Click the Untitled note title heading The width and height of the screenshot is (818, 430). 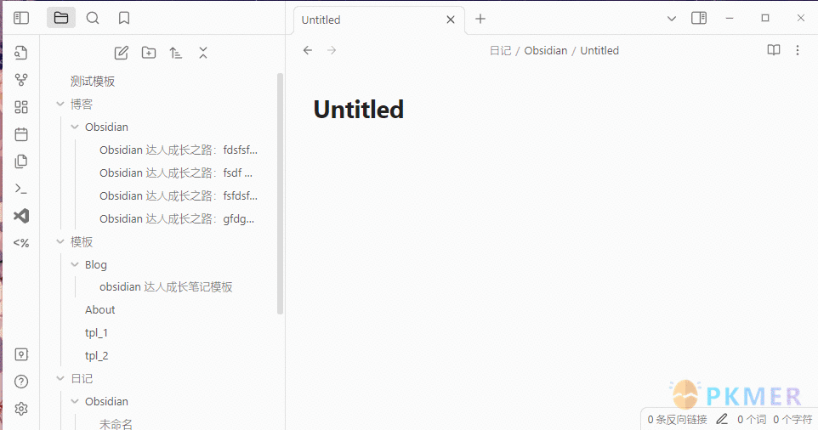pos(358,110)
